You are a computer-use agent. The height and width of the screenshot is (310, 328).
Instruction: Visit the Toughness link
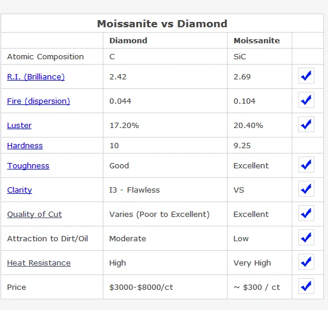(29, 165)
